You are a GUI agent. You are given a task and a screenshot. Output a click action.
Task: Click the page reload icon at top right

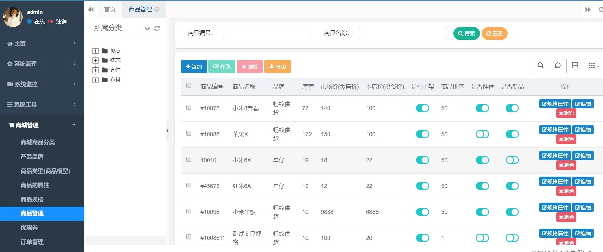[x=600, y=9]
